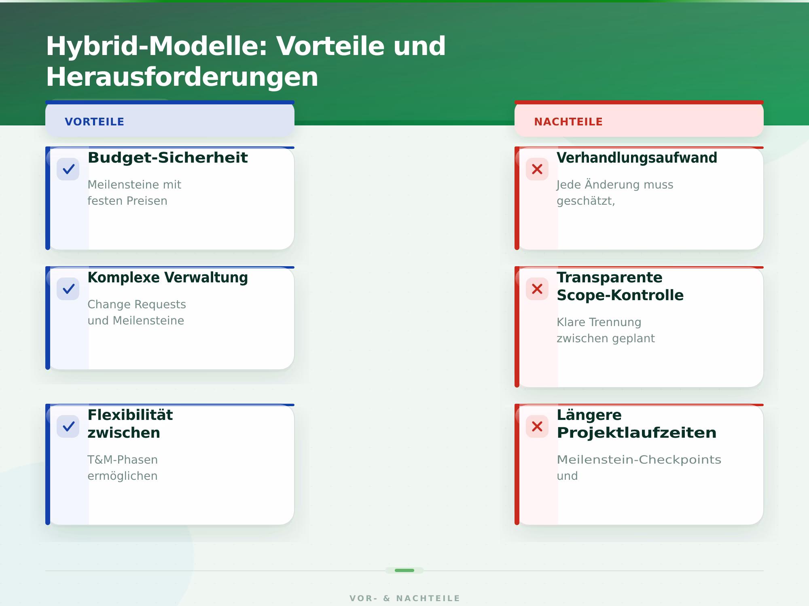Viewport: 809px width, 606px height.
Task: Click the green page indicator pill above the footer
Action: coord(404,570)
